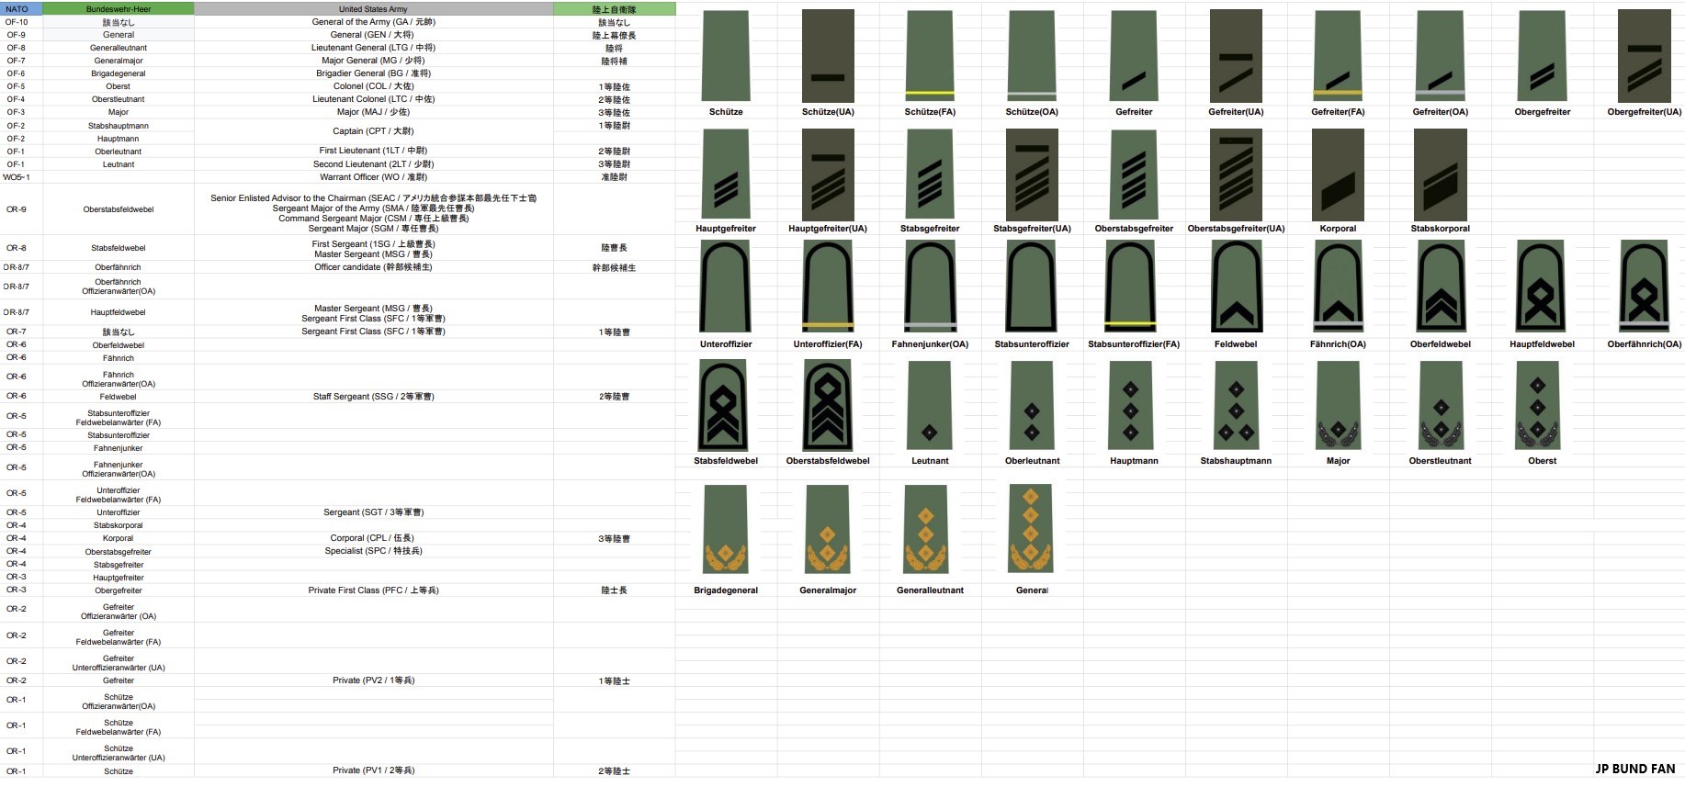Screen dimensions: 1685x787
Task: Click the Schütze rank insignia image
Action: pos(726,56)
